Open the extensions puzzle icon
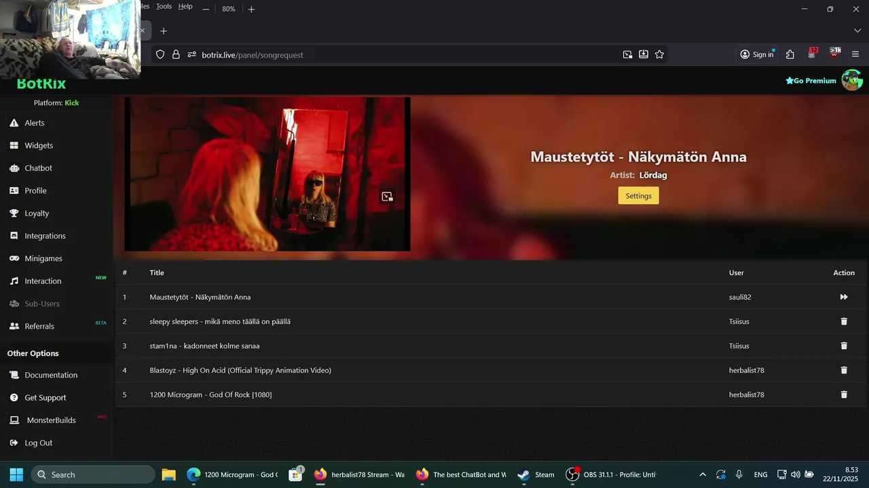Viewport: 869px width, 488px height. (x=790, y=55)
